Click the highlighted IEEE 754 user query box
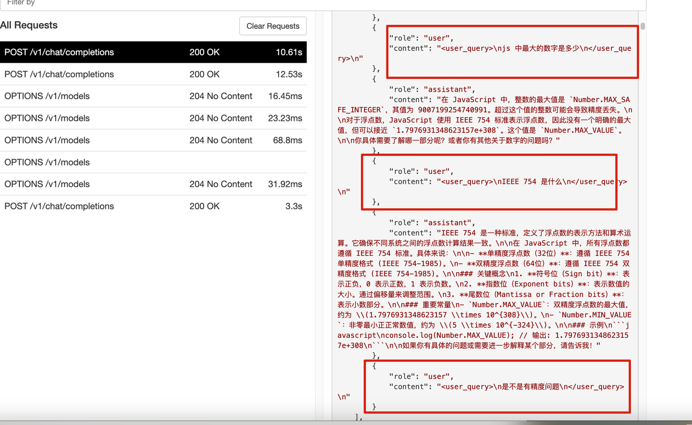The width and height of the screenshot is (692, 425). (x=488, y=182)
